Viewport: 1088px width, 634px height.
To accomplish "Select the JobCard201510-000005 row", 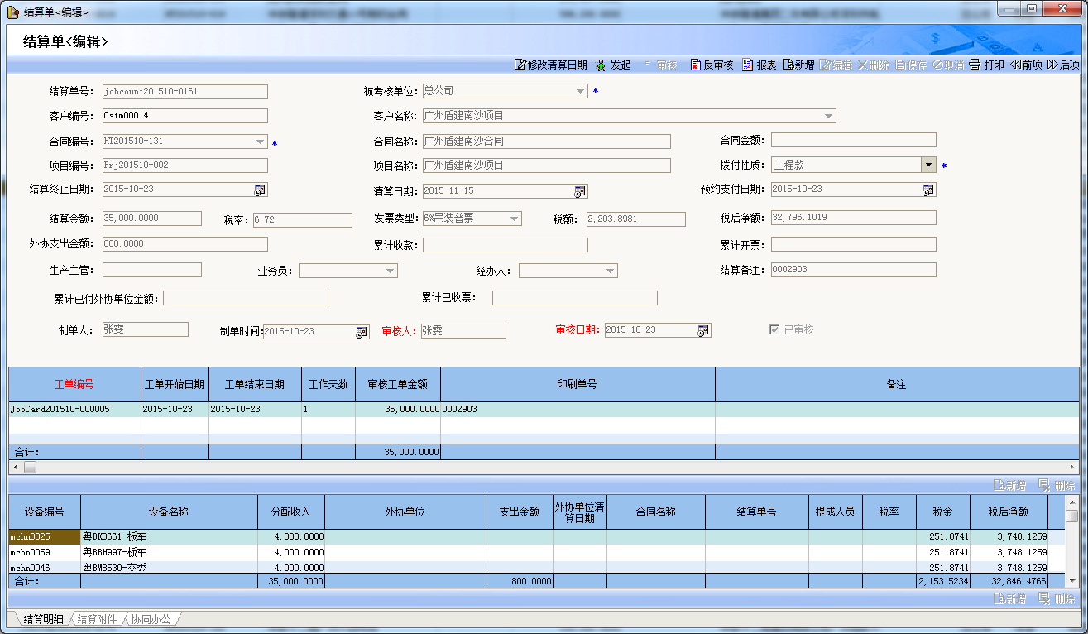I will click(x=60, y=409).
